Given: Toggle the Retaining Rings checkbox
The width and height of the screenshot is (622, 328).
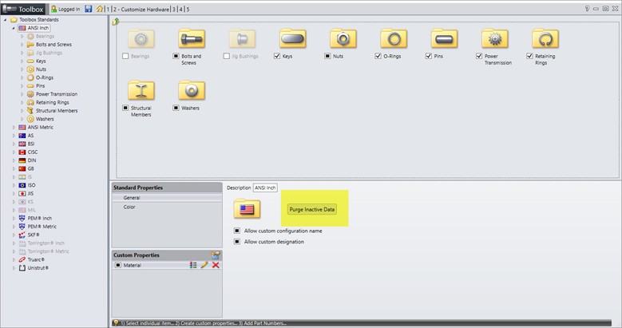Looking at the screenshot, I should tap(529, 57).
